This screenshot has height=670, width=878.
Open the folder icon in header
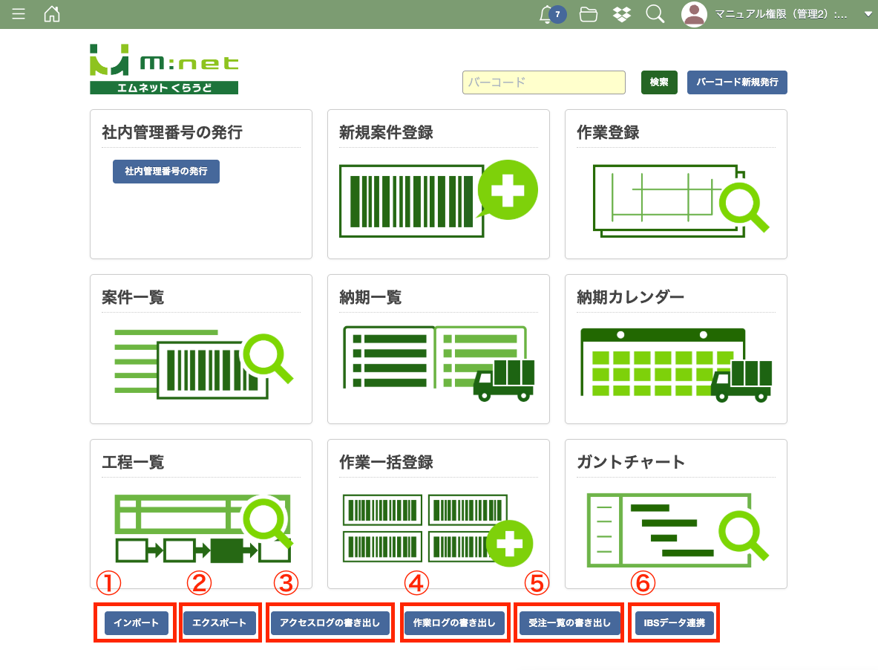tap(589, 14)
